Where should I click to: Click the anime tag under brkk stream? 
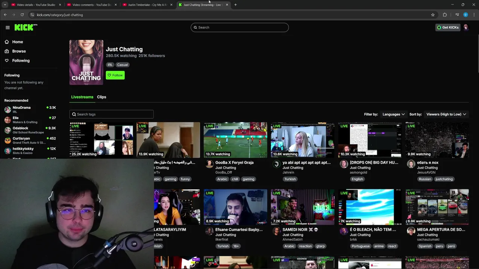pyautogui.click(x=379, y=246)
